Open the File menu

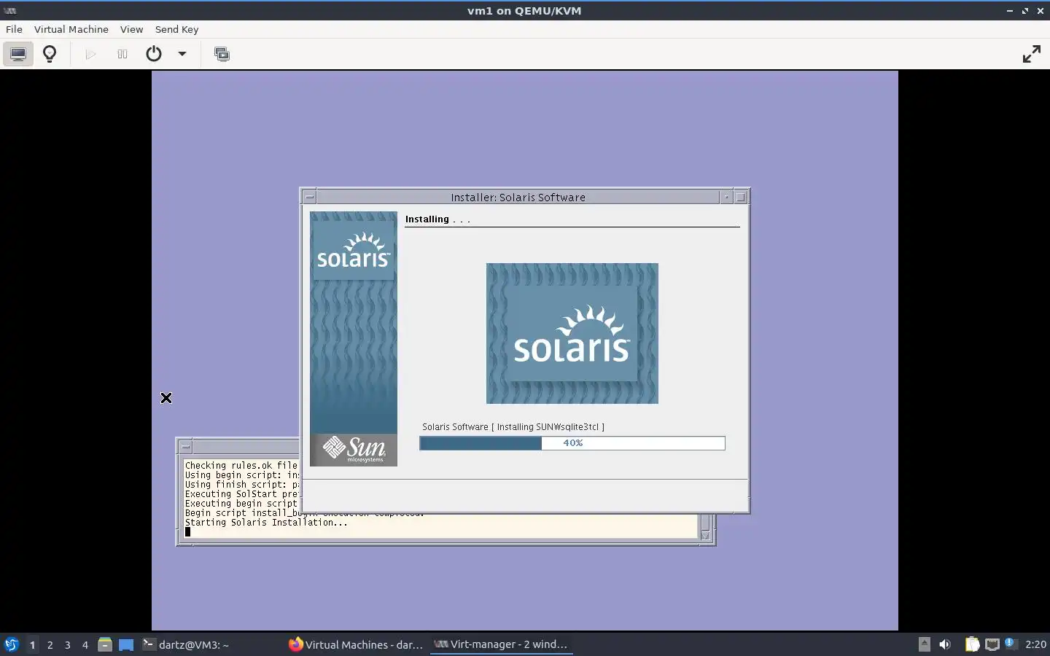point(14,29)
